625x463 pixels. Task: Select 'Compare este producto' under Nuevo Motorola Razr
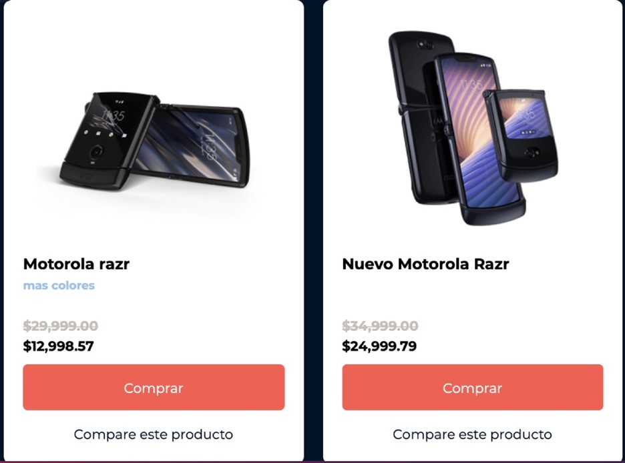[x=472, y=434]
